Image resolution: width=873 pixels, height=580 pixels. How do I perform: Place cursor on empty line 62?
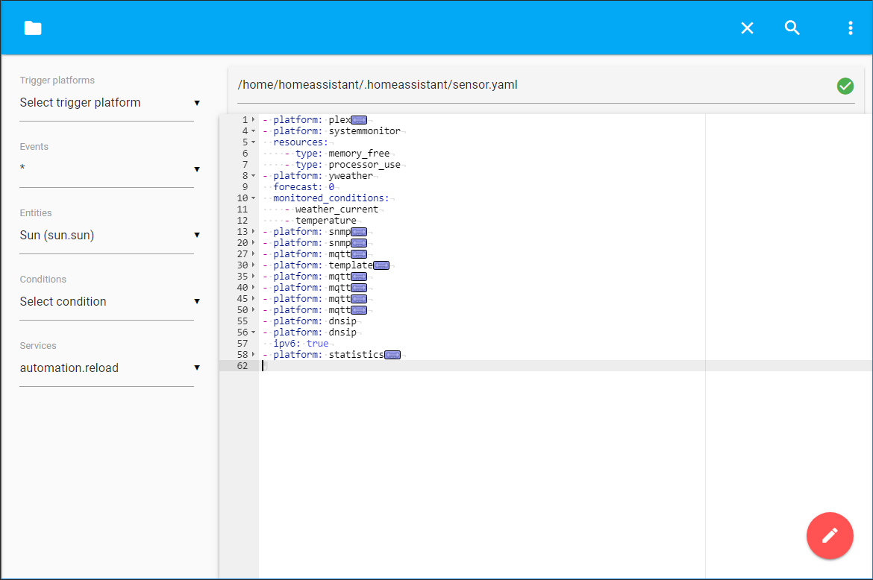pyautogui.click(x=566, y=366)
